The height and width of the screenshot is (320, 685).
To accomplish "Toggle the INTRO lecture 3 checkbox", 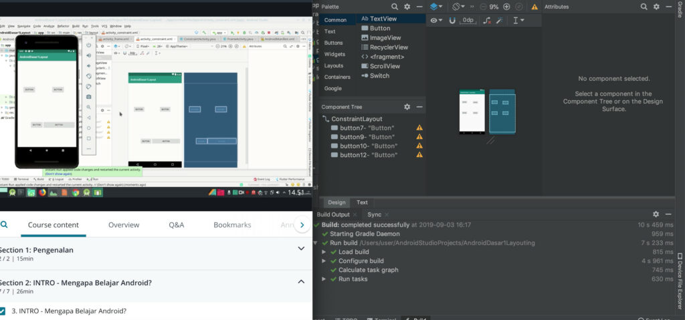I will [3, 311].
